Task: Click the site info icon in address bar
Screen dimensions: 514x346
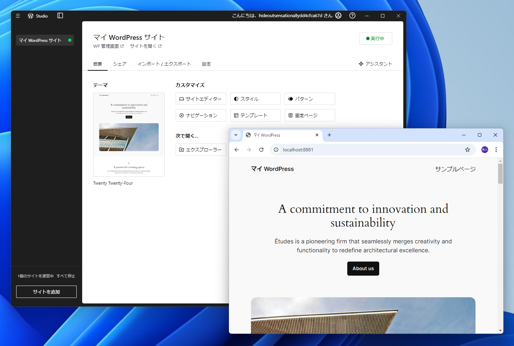Action: point(276,150)
